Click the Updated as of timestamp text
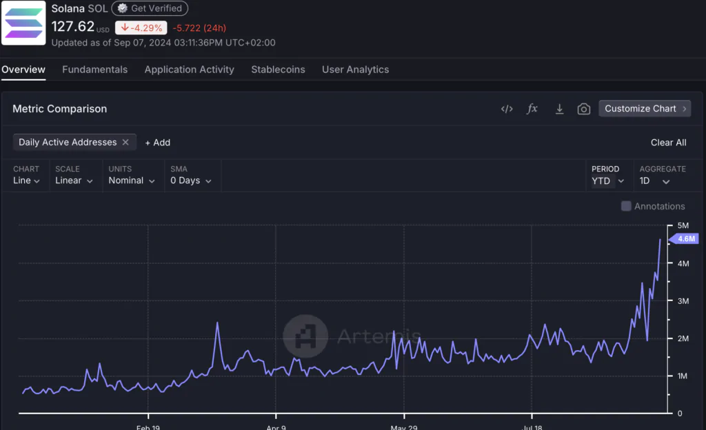Image resolution: width=706 pixels, height=430 pixels. (x=163, y=43)
